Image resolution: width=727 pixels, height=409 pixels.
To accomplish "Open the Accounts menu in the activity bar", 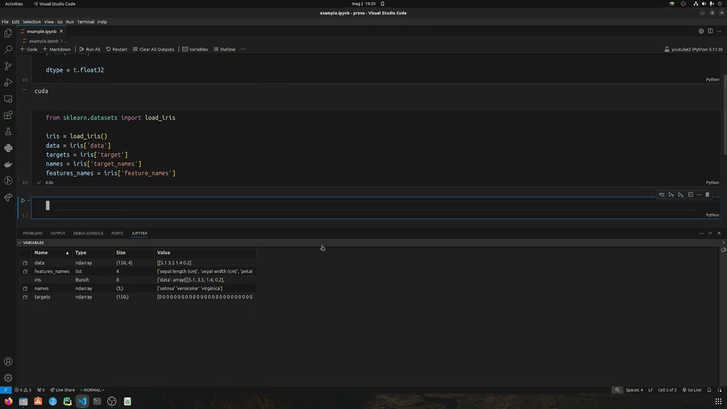I will click(x=8, y=361).
